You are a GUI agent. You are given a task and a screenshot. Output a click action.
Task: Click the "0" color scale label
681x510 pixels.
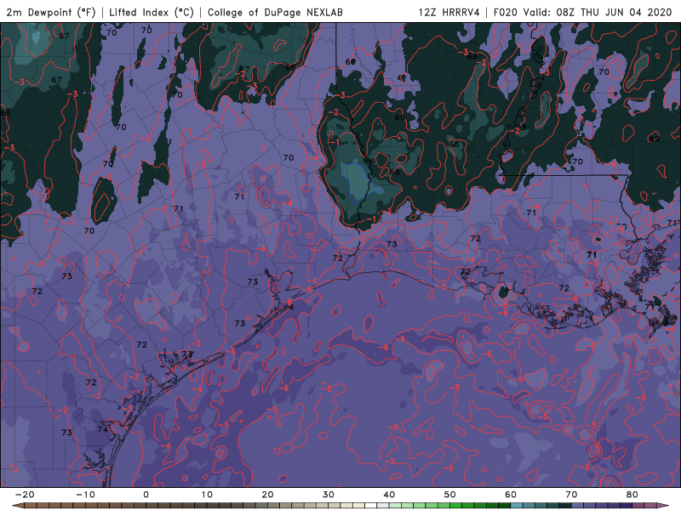click(146, 495)
